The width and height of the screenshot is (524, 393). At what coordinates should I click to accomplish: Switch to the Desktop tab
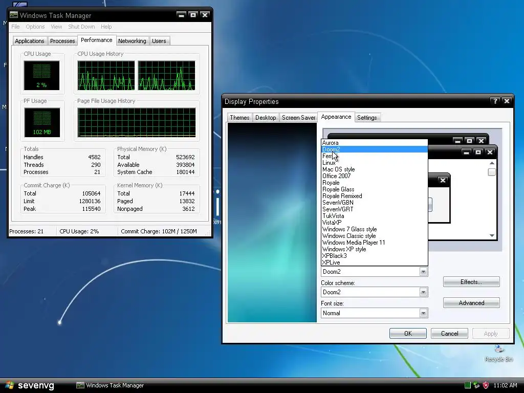[x=266, y=118]
